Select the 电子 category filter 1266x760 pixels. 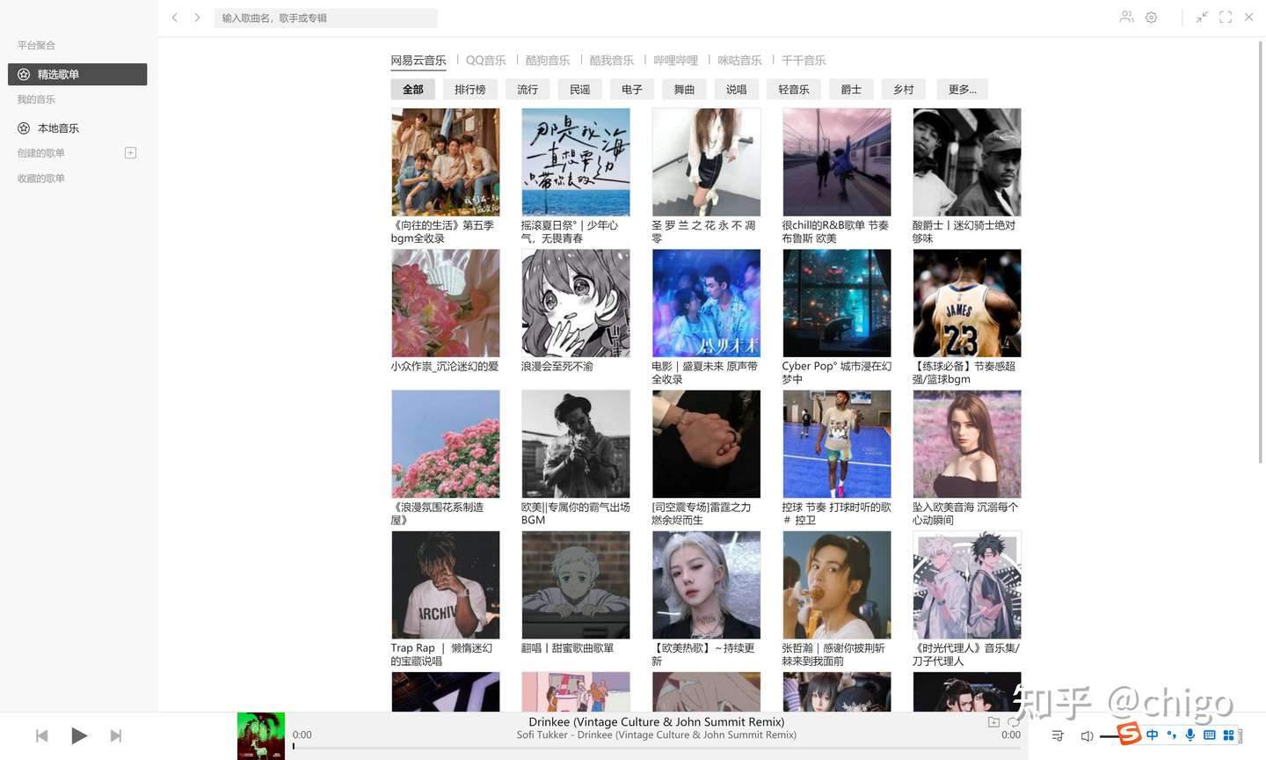[x=632, y=90]
